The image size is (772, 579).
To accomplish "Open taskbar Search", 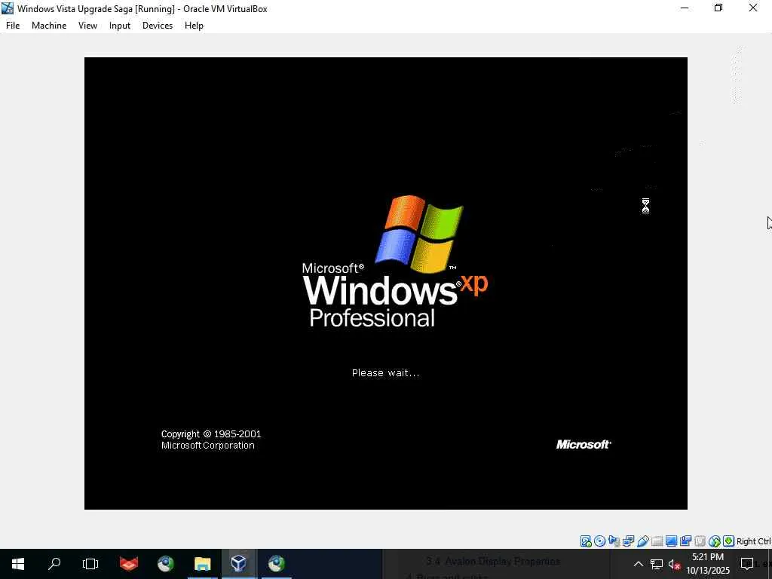I will pos(54,564).
